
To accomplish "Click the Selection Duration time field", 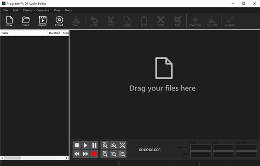I will point(247,148).
